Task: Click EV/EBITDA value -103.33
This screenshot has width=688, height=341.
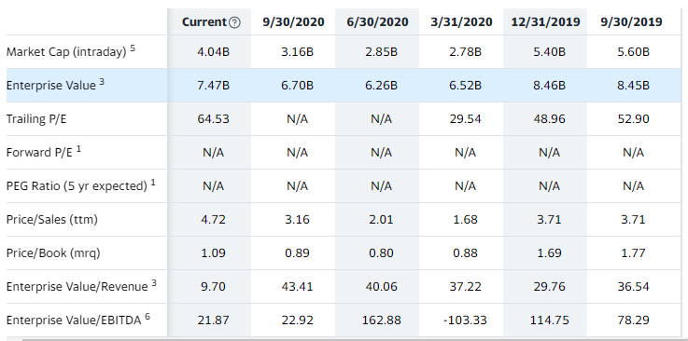Action: [x=465, y=320]
